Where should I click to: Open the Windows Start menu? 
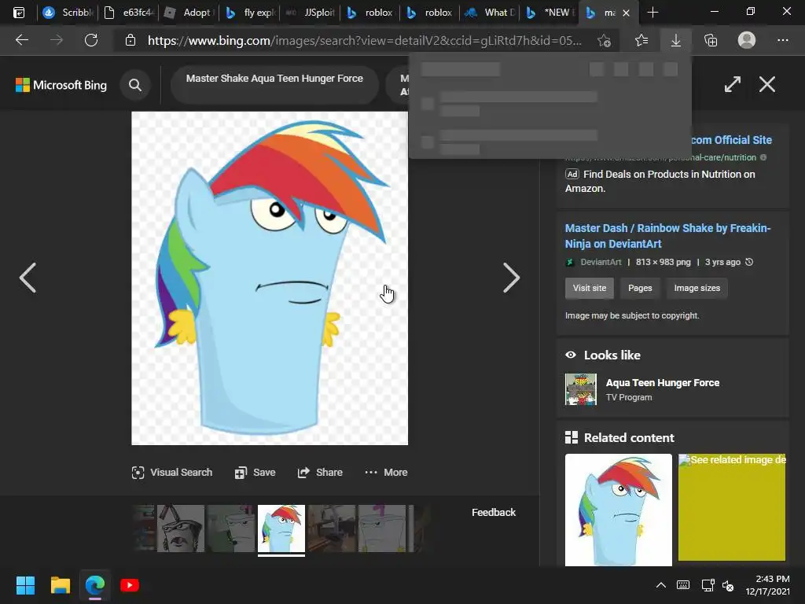click(25, 585)
